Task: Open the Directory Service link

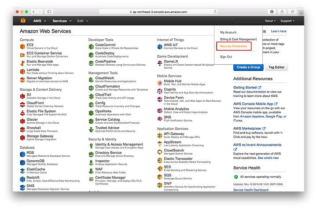Action: pos(108,153)
